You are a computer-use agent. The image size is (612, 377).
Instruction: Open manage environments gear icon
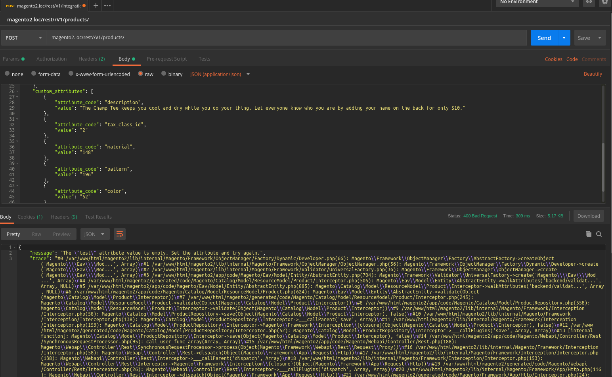coord(605,2)
